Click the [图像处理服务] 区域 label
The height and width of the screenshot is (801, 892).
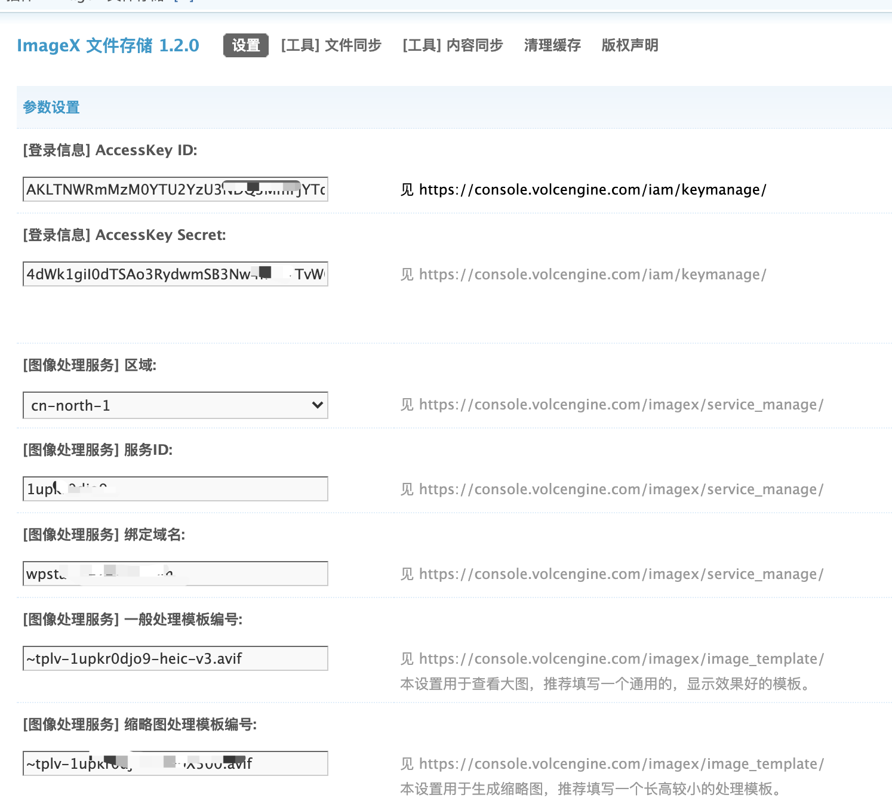(90, 365)
